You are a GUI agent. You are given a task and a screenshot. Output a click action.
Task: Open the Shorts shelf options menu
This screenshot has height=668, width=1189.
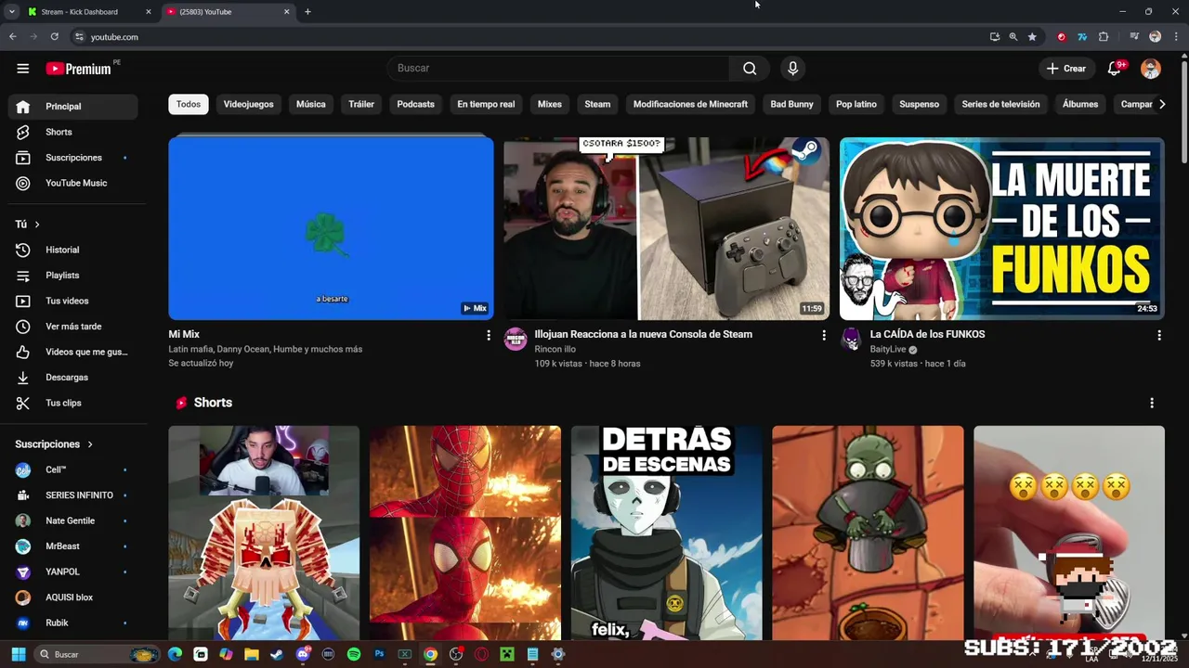(x=1152, y=403)
